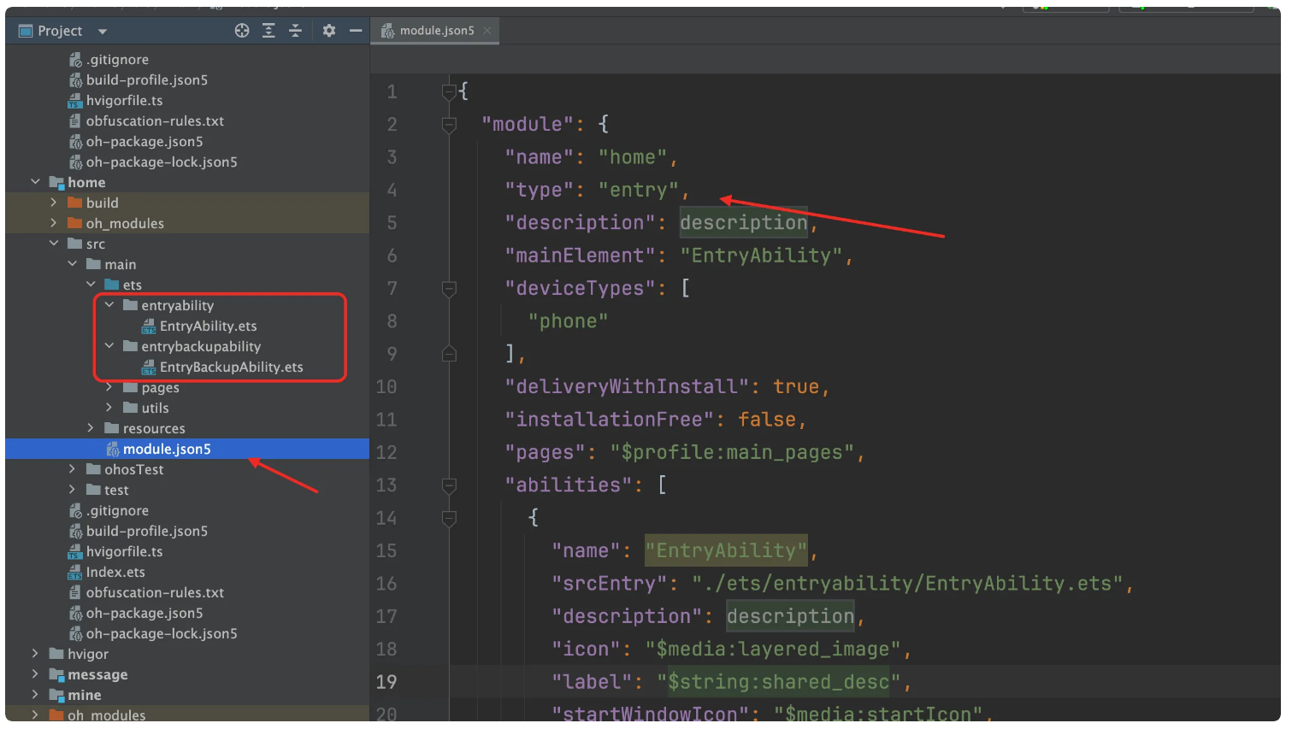Hide the Project panel with minus icon
Screen dimensions: 1292x729
pyautogui.click(x=356, y=31)
